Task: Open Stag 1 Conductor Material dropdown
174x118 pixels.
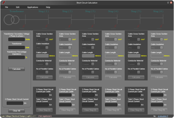Action: [x=42, y=64]
